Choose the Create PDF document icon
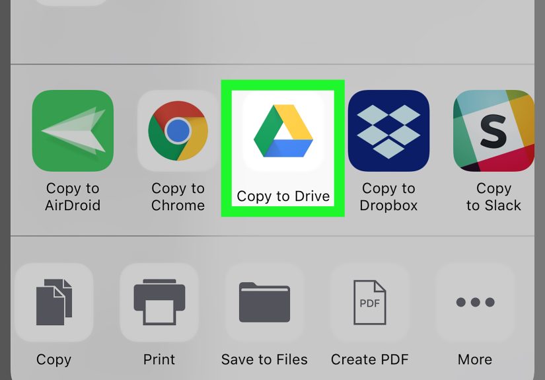 point(370,302)
